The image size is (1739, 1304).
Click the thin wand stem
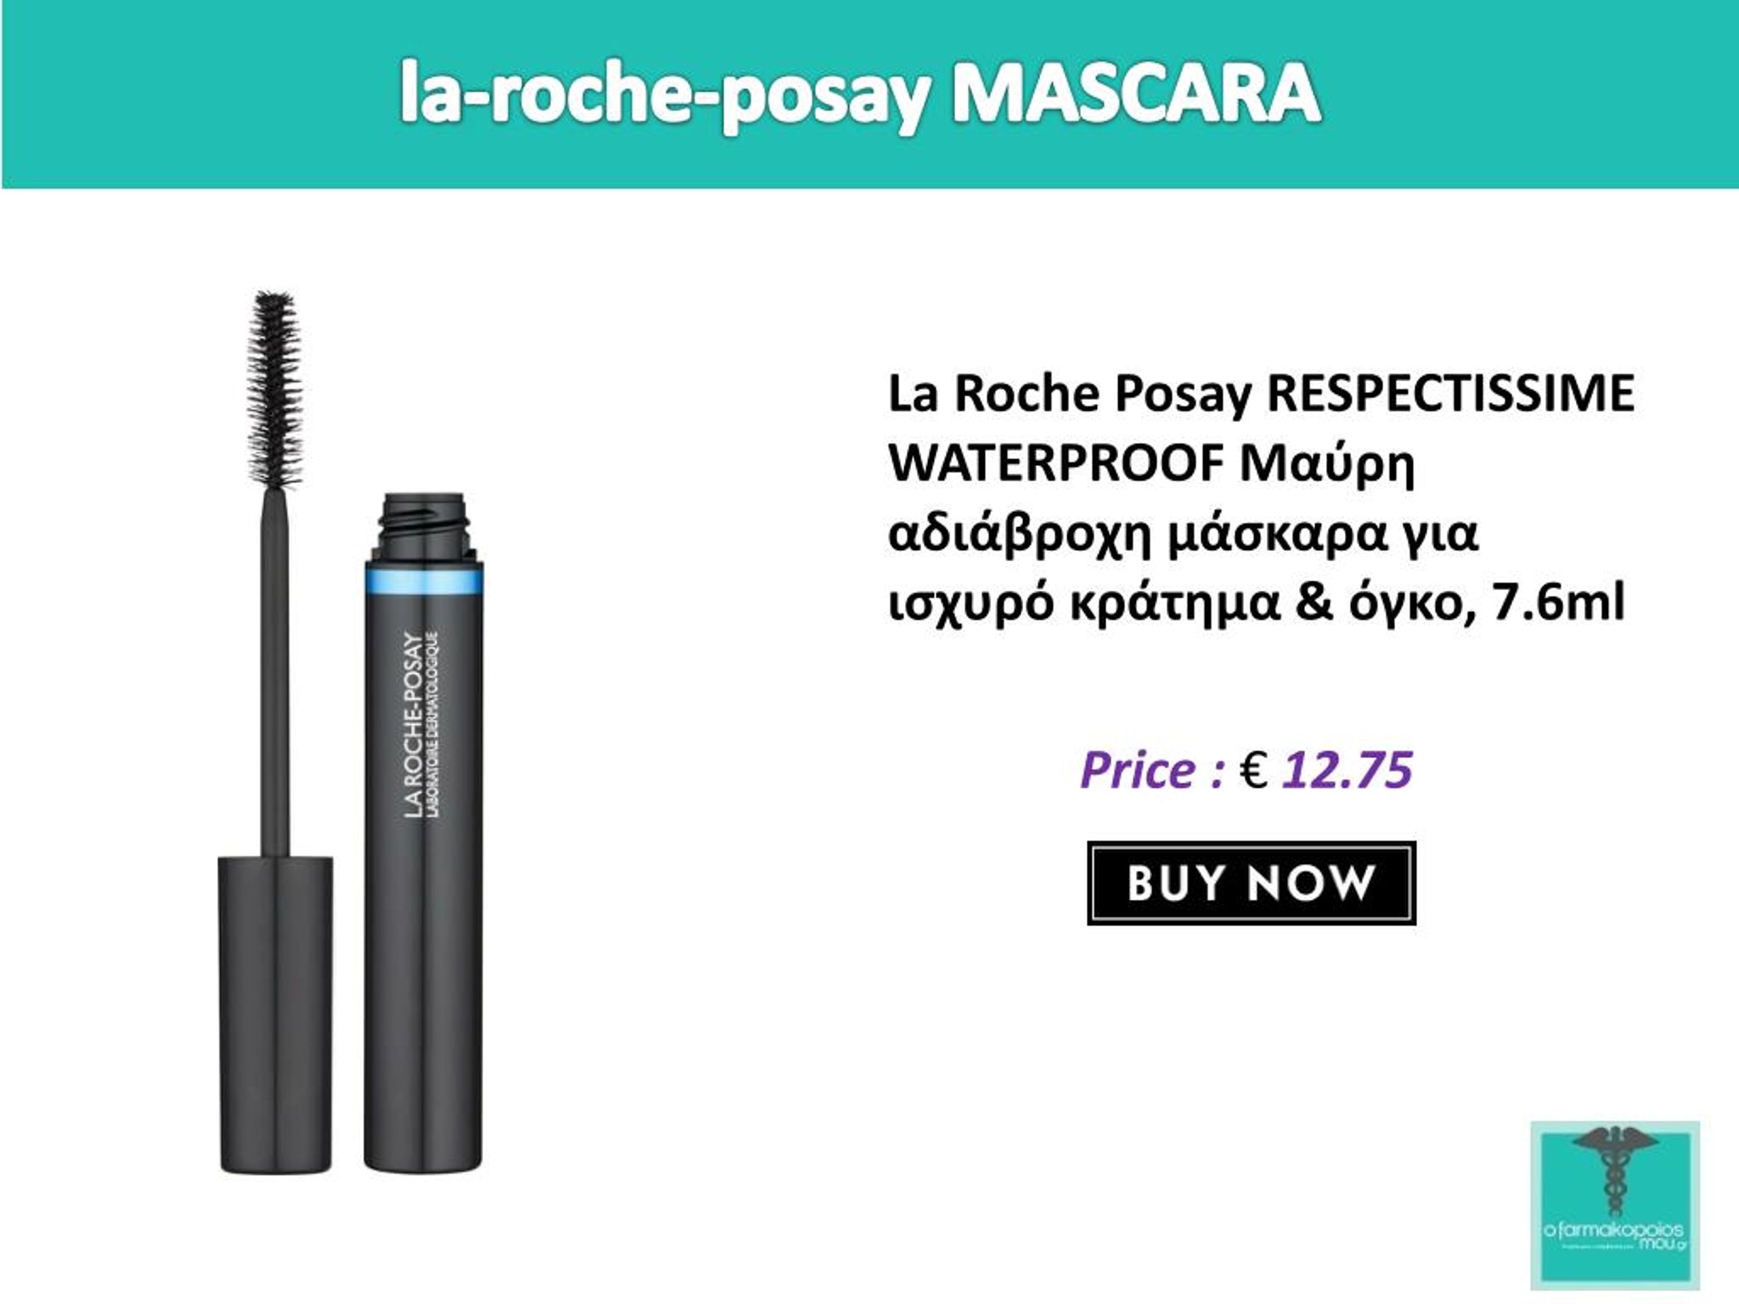coord(275,672)
